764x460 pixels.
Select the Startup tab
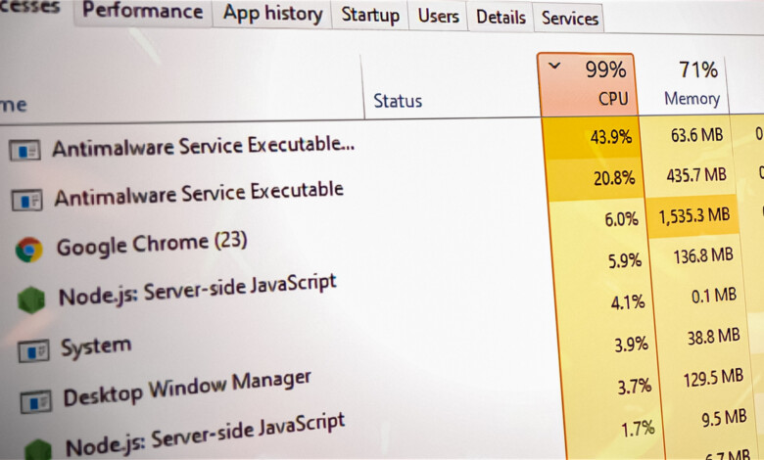point(370,15)
